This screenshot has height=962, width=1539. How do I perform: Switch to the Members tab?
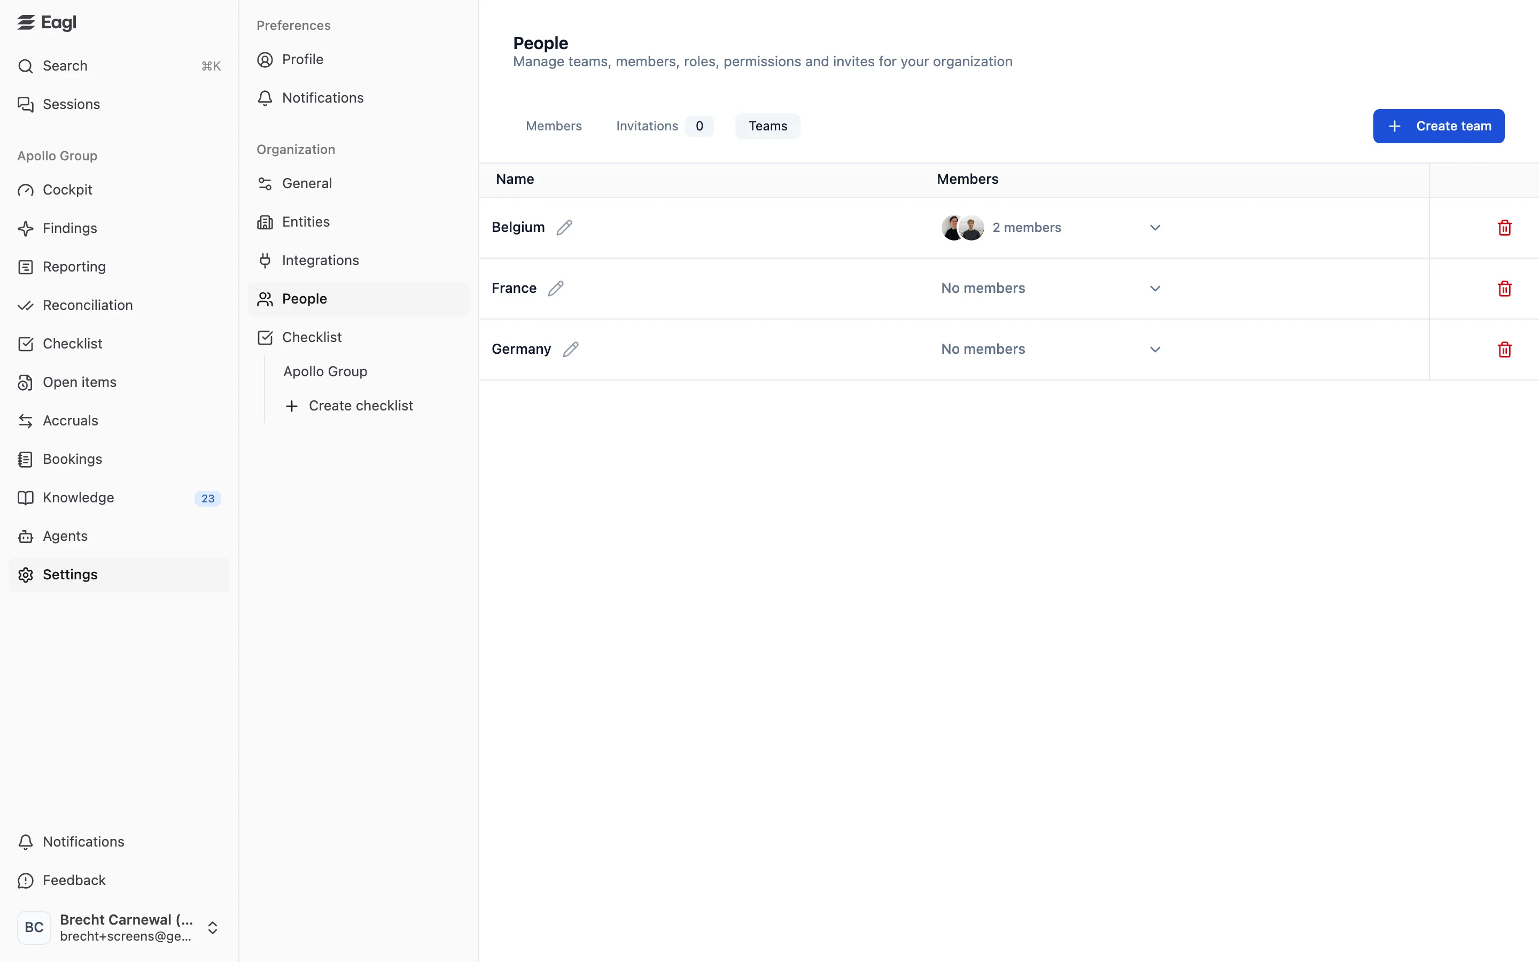tap(553, 126)
